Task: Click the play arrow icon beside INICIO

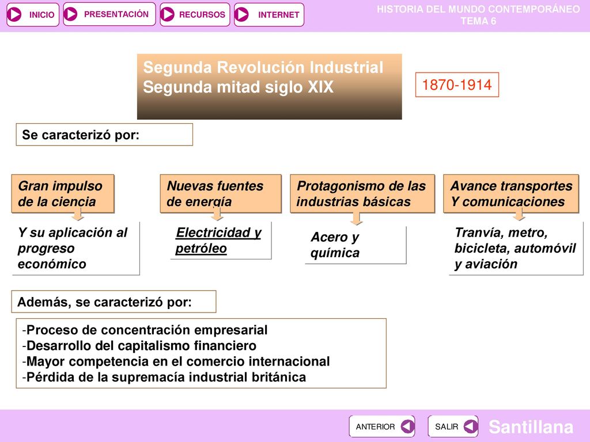Action: coord(14,14)
